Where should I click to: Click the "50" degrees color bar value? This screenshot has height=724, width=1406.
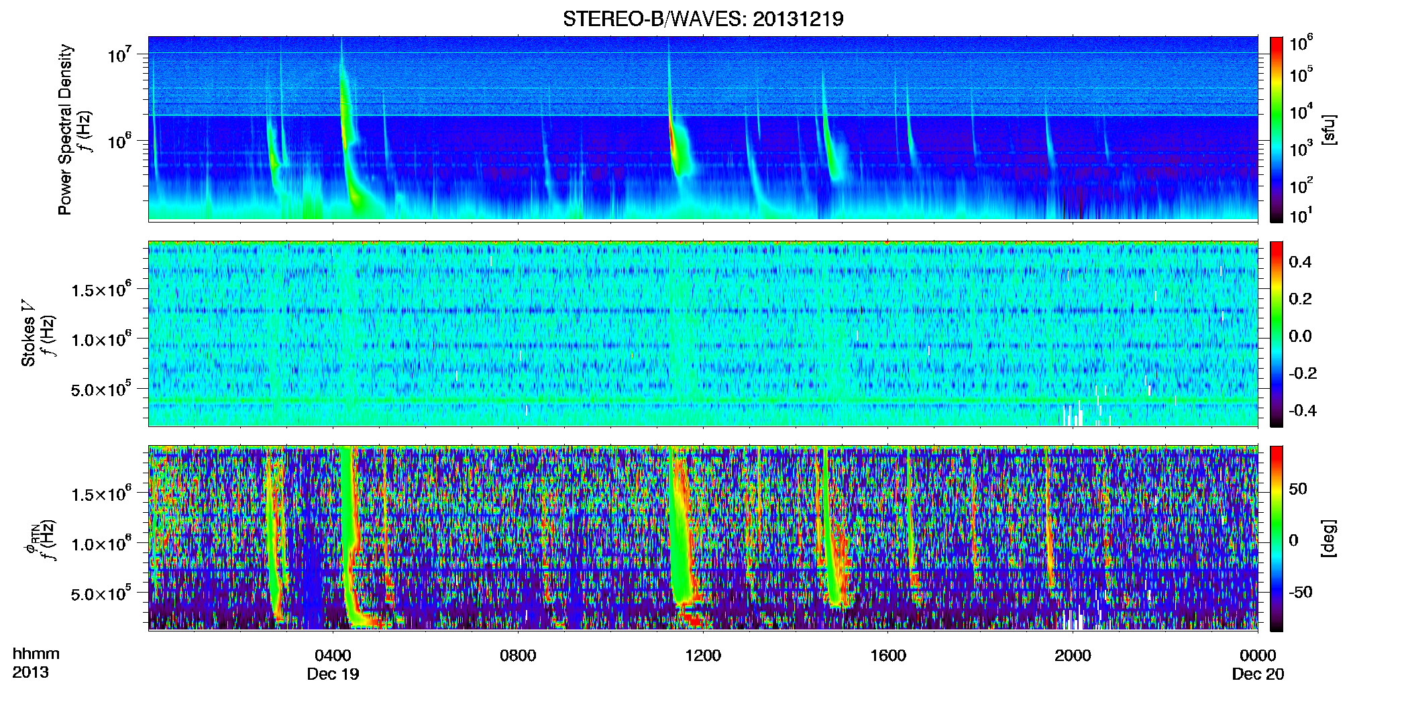tap(1298, 489)
